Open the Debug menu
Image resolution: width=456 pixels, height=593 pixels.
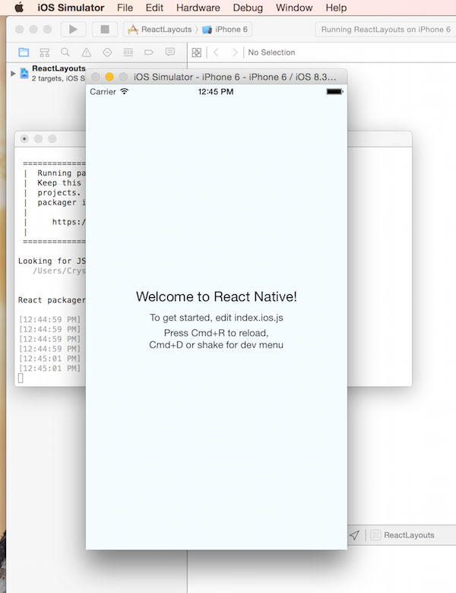[248, 8]
